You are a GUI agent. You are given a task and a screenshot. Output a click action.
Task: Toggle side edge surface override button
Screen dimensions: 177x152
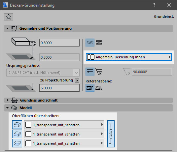tap(17, 134)
